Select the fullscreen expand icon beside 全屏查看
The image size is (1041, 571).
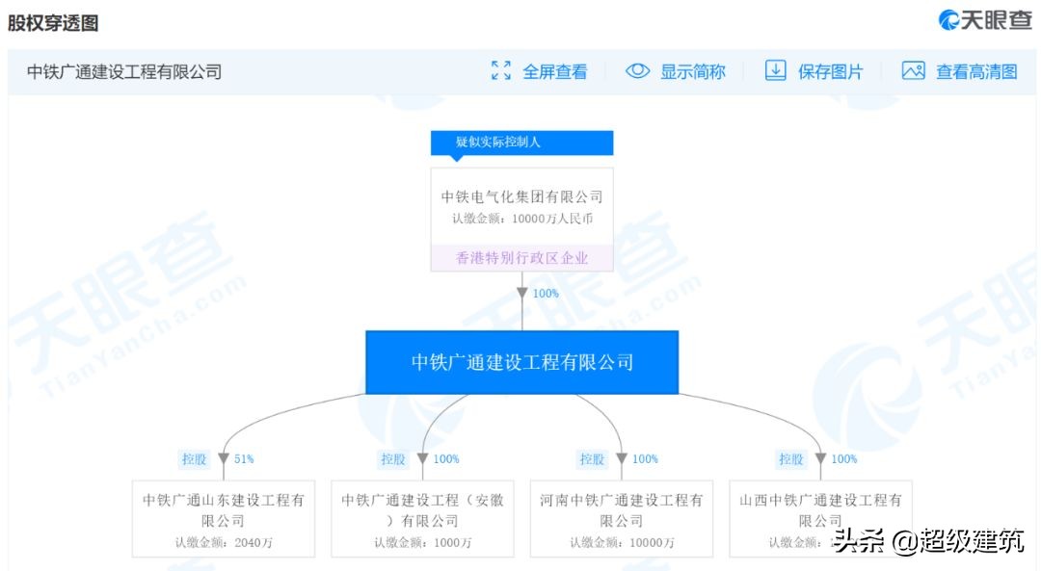coord(500,70)
